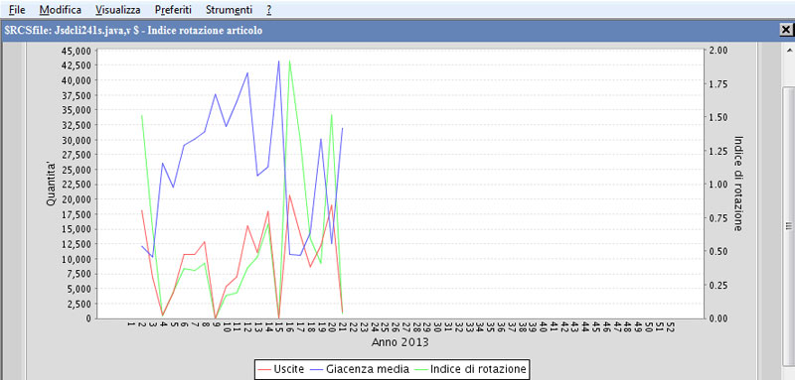
Task: Open the Strumenti menu
Action: coord(229,9)
